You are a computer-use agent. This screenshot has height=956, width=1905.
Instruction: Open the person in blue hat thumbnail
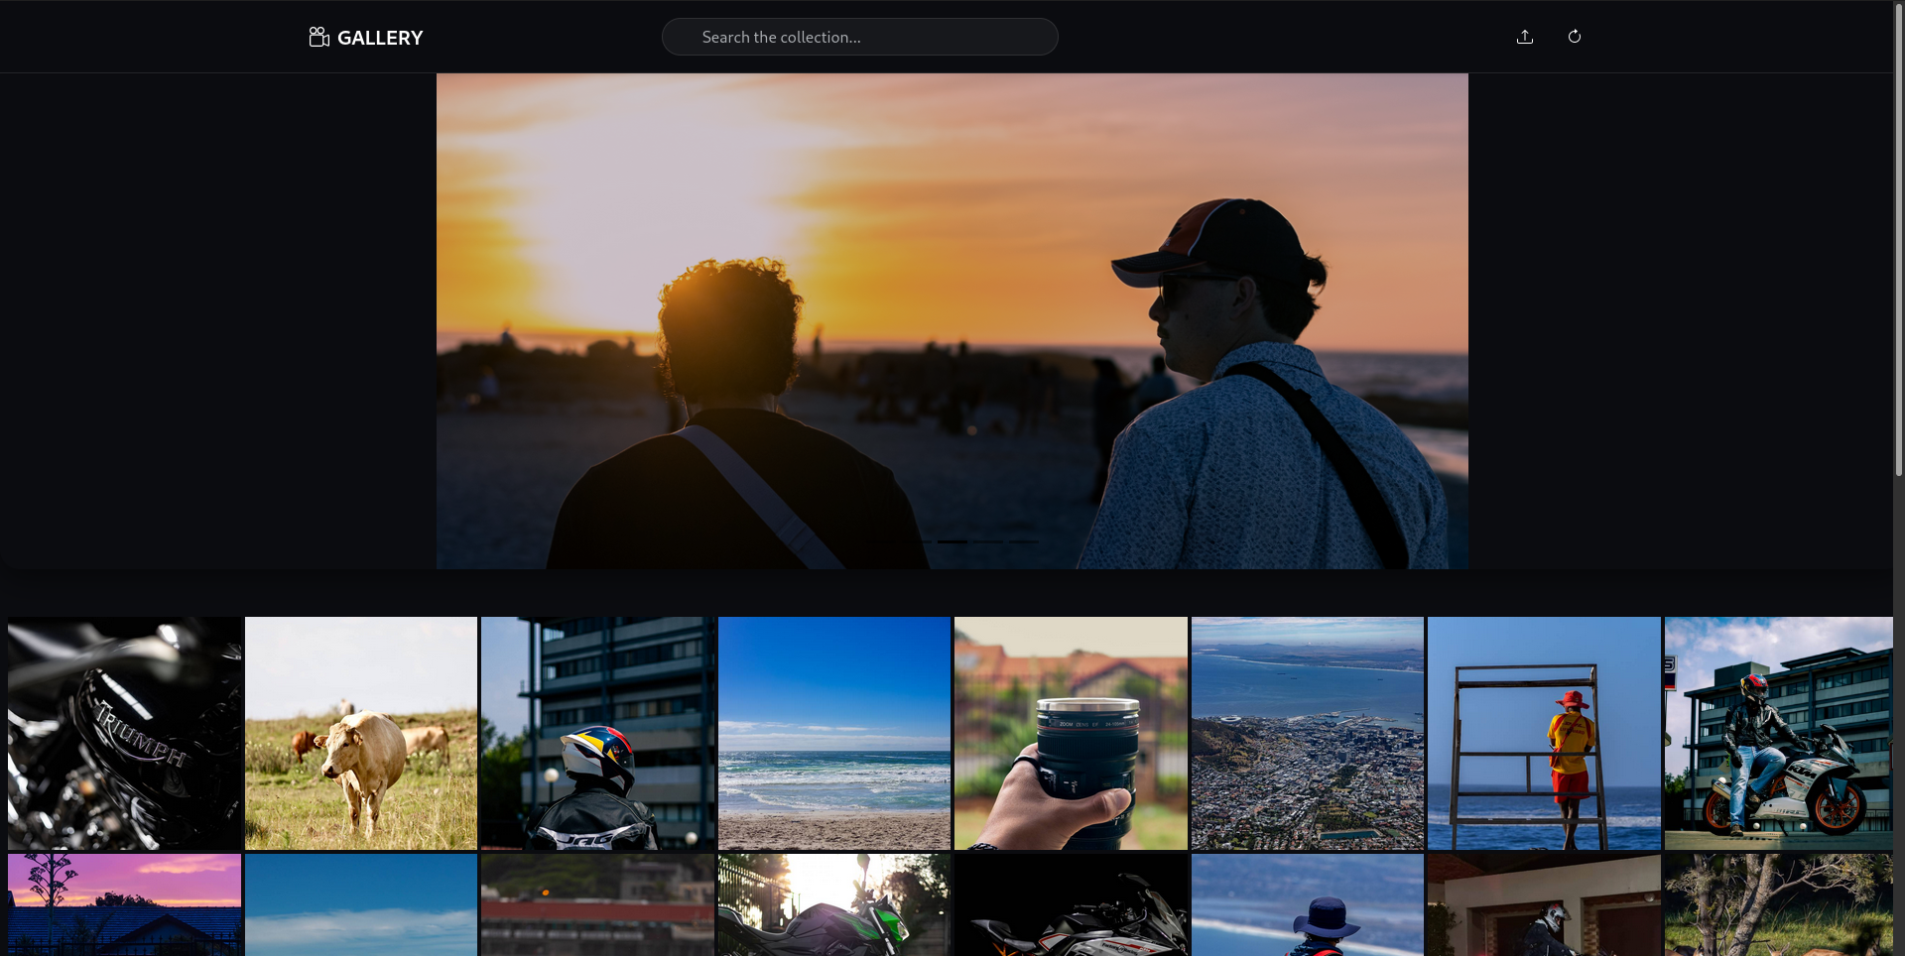click(1307, 904)
